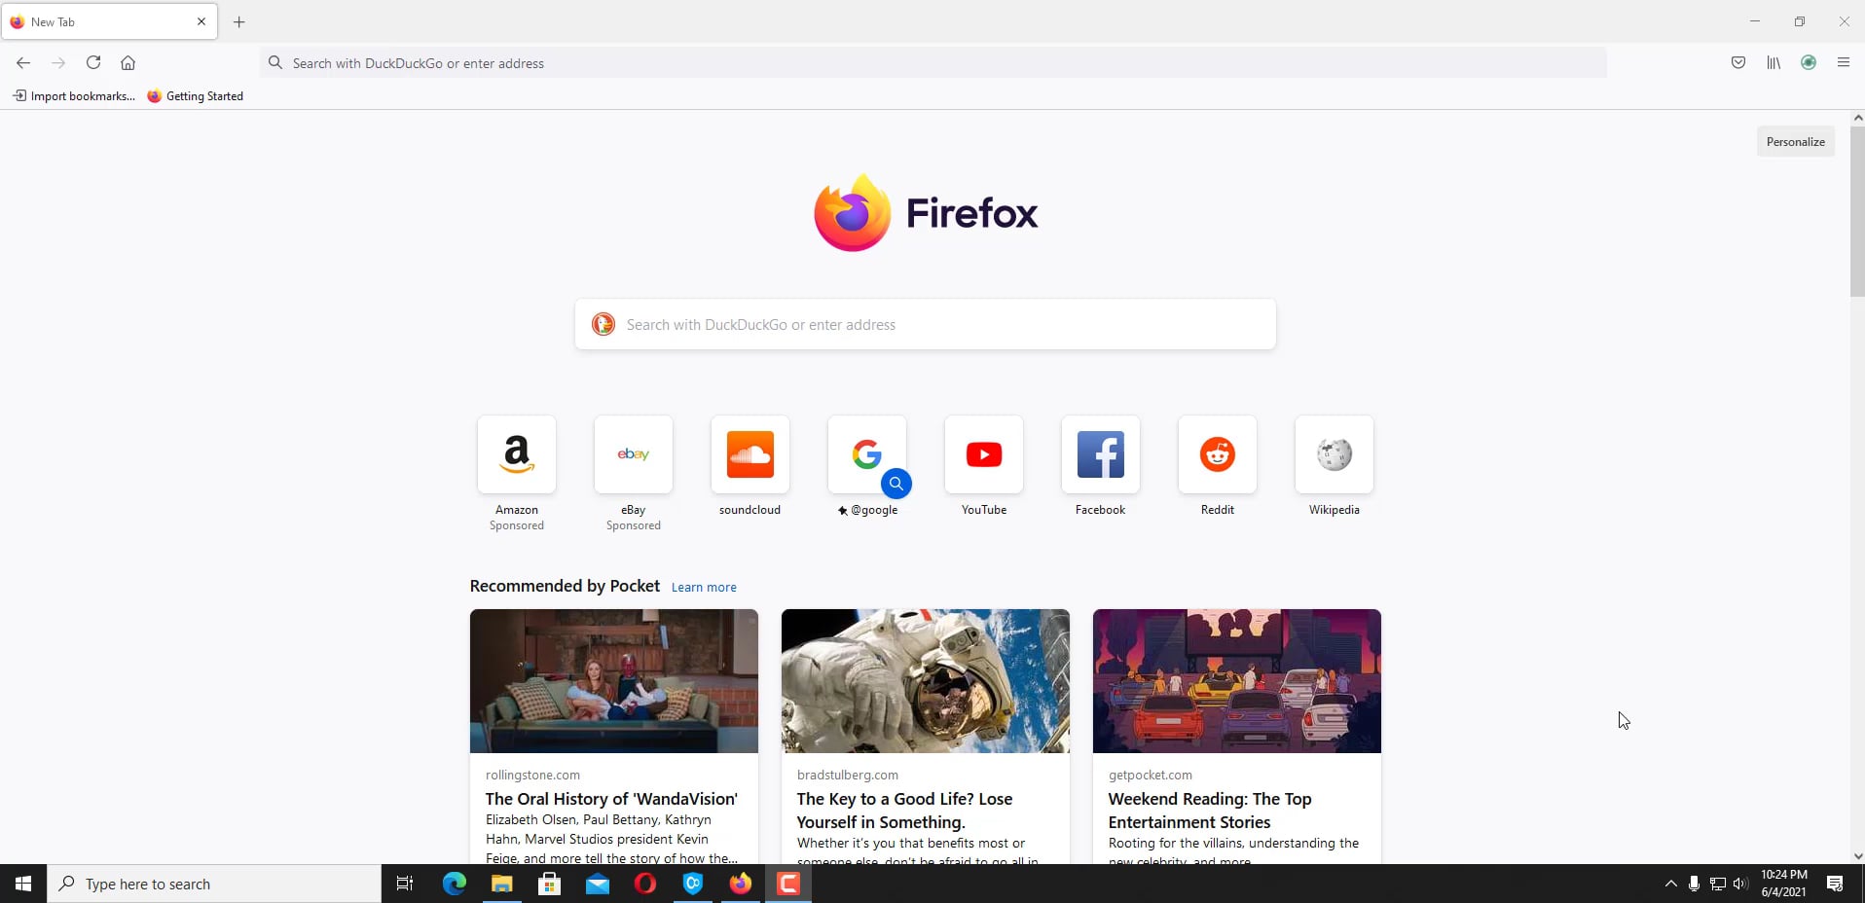Open 'Weekend Reading: The Top Entertainment Stories' headline
Screen dimensions: 1865x903
click(x=1210, y=811)
